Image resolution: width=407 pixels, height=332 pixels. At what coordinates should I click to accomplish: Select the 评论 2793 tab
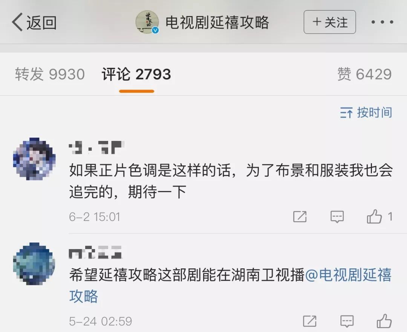(x=136, y=74)
